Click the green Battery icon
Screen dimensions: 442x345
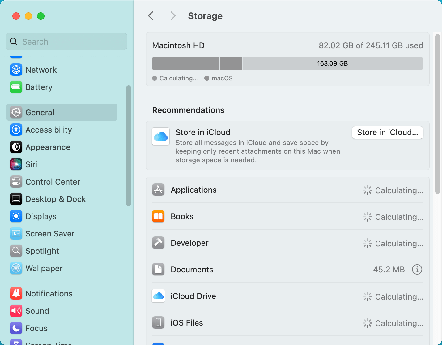(16, 87)
